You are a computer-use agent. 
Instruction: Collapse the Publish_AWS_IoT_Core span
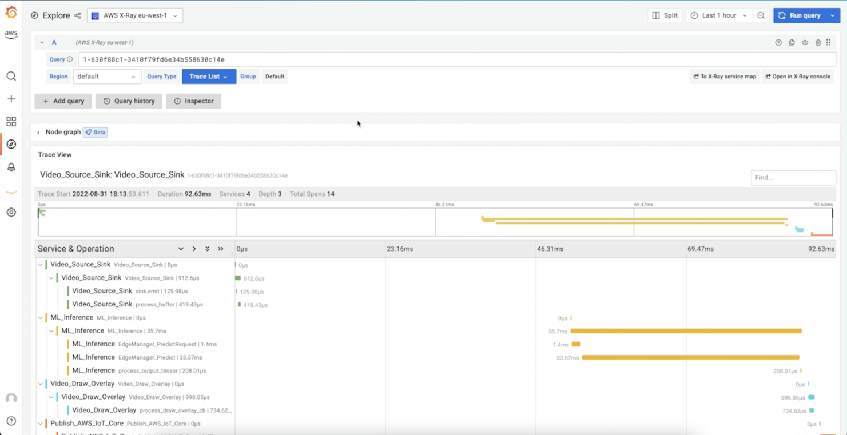pos(41,424)
